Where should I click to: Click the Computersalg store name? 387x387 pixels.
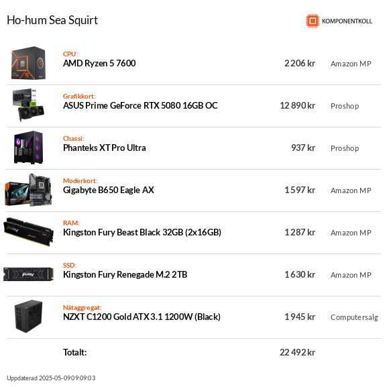[354, 317]
